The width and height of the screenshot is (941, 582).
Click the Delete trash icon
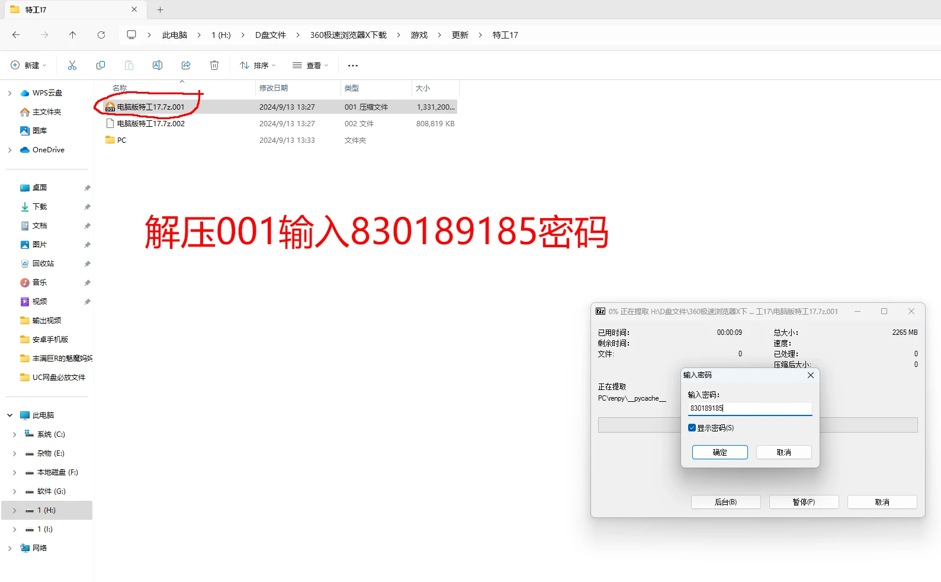214,65
